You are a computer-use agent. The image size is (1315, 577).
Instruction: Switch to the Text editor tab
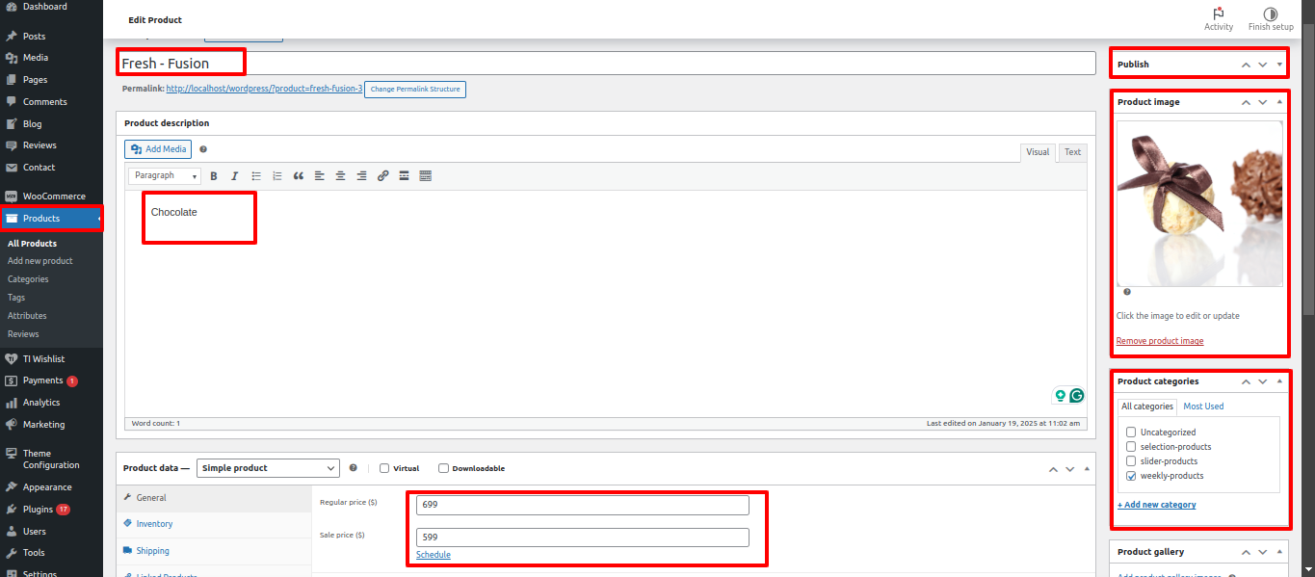point(1071,152)
